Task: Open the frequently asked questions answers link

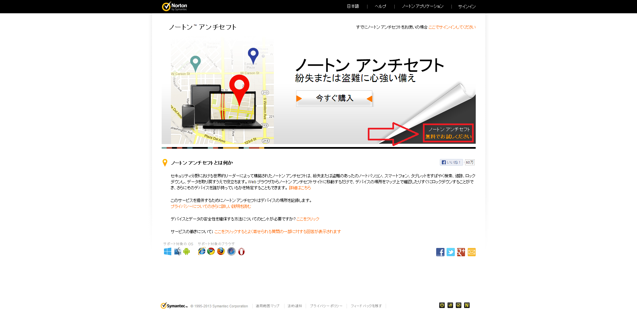Action: pos(278,232)
